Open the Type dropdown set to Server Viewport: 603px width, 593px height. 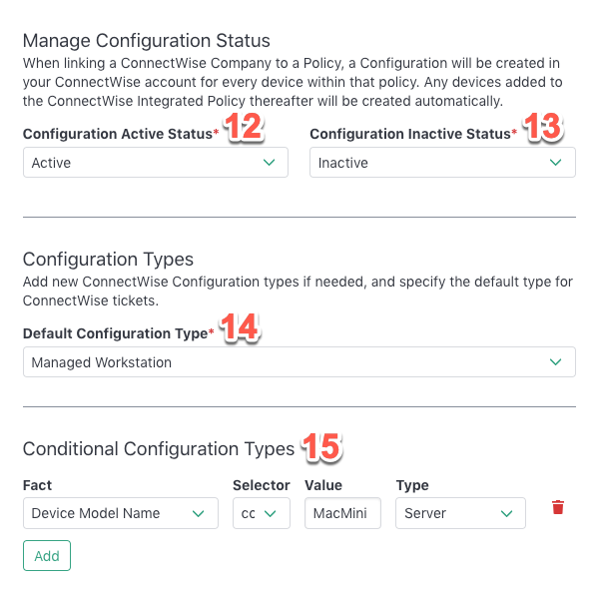(x=460, y=513)
